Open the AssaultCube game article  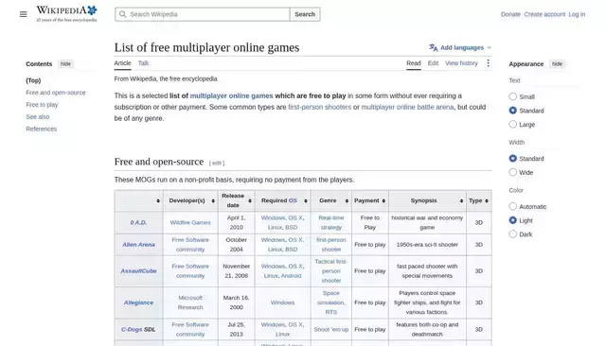coord(138,270)
